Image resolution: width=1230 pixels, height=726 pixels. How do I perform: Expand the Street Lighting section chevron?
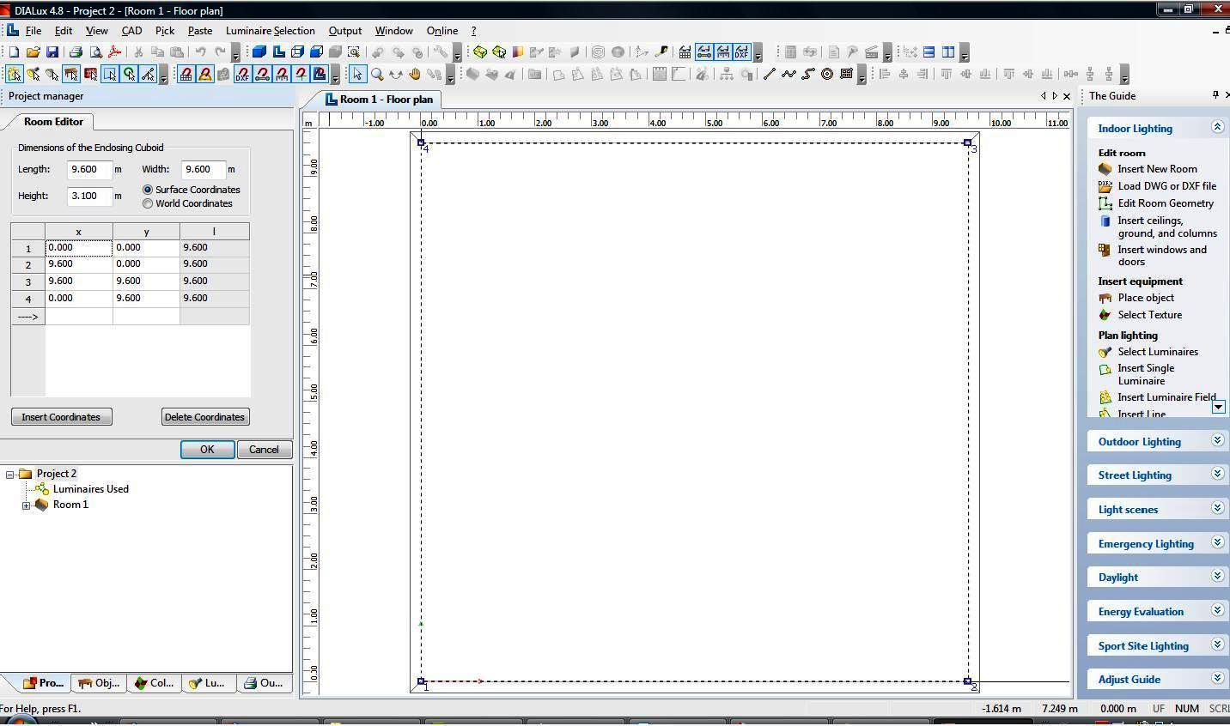coord(1217,474)
